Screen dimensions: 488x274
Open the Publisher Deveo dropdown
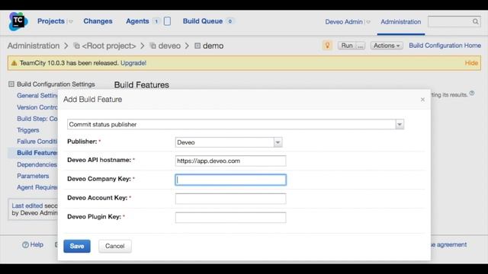tap(229, 142)
